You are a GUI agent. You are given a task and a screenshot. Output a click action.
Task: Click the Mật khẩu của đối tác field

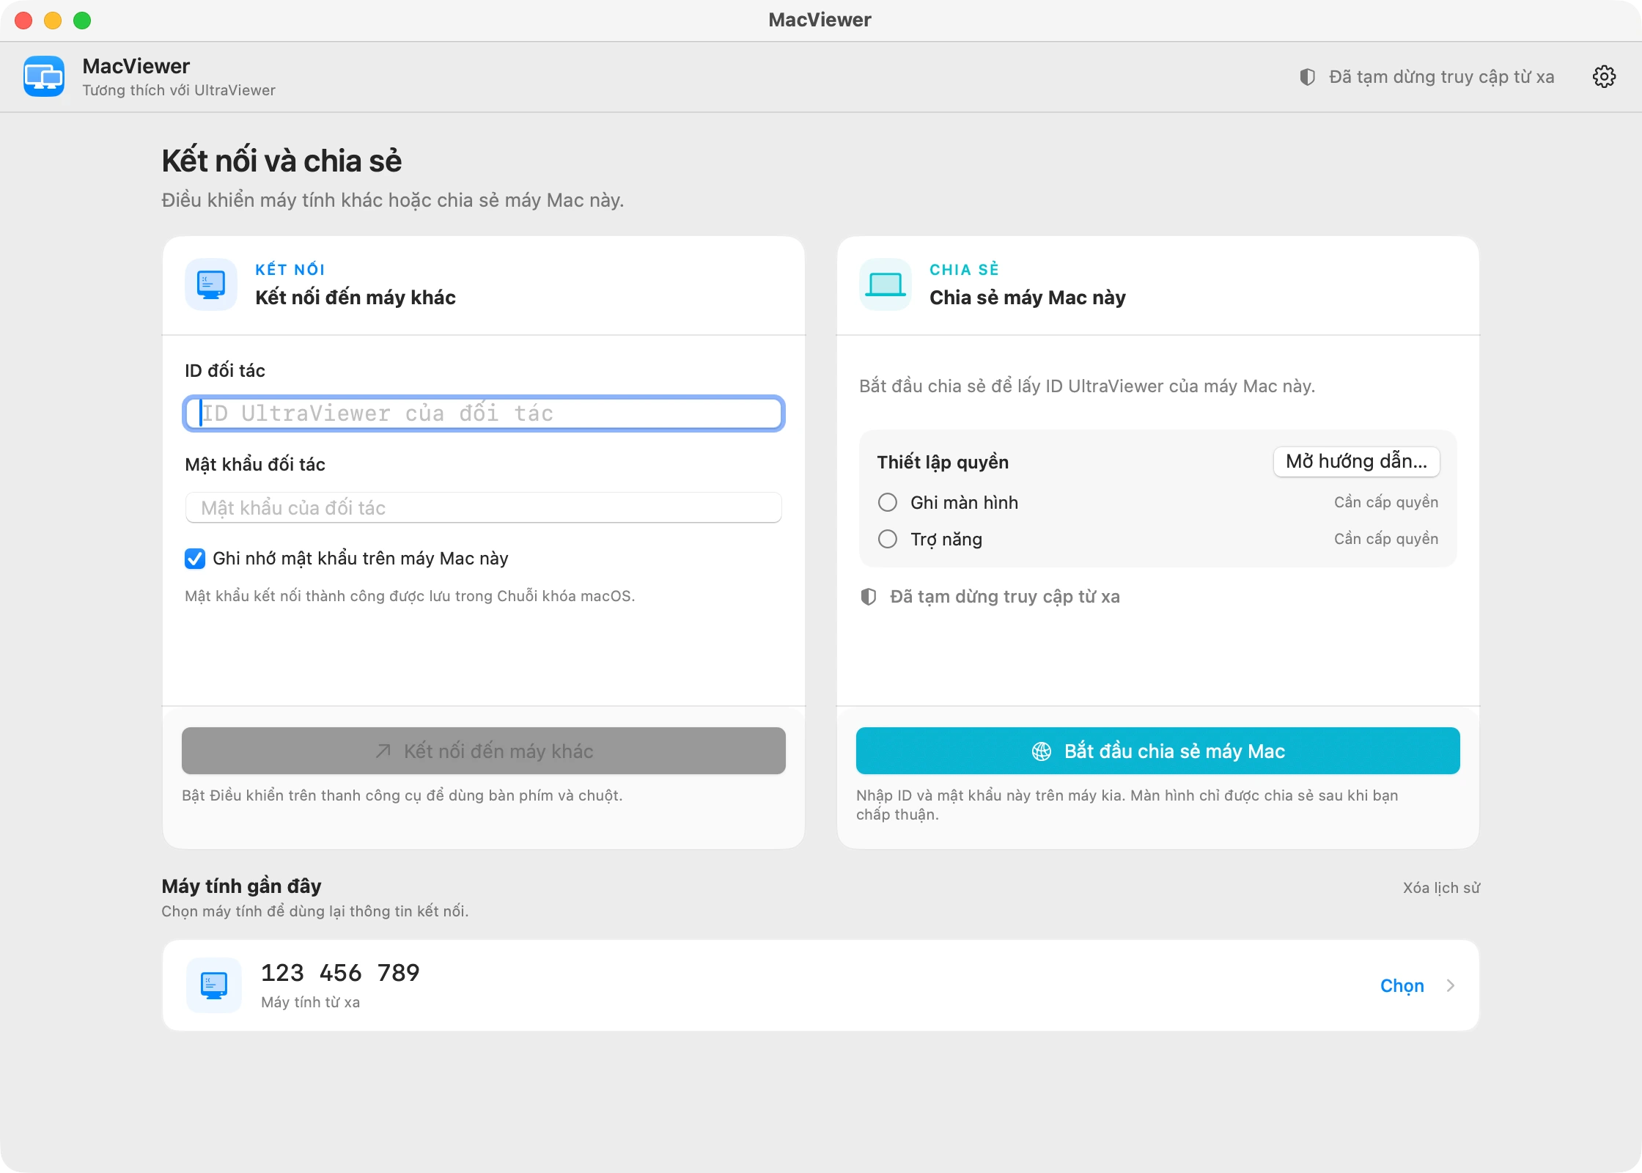[x=484, y=507]
